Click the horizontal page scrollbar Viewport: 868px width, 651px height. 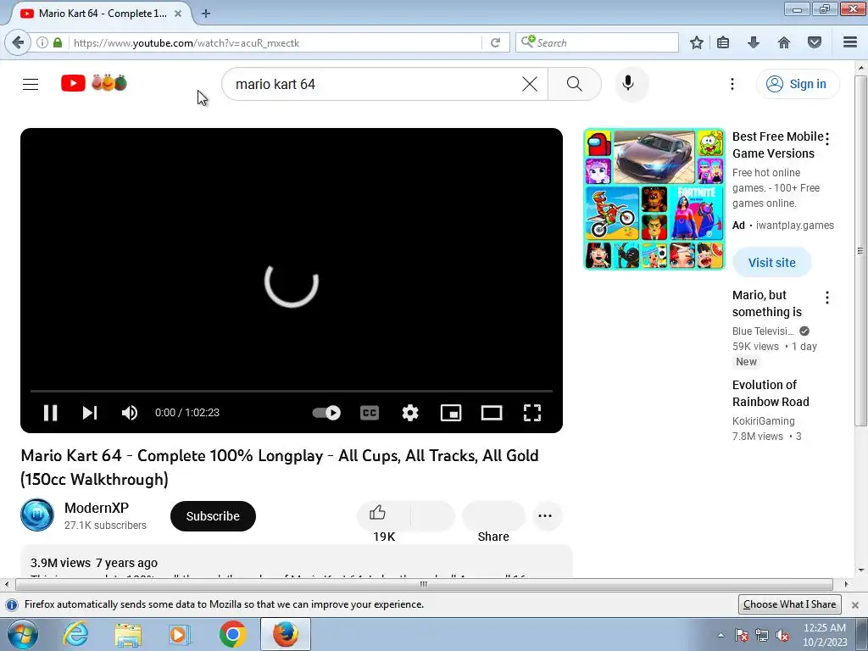(424, 584)
